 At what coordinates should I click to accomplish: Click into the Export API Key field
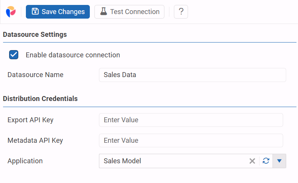[x=191, y=120]
